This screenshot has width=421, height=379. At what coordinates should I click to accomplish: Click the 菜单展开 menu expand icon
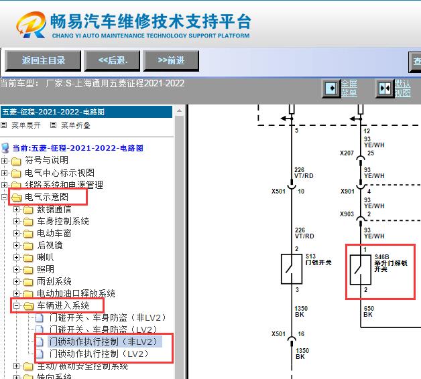pyautogui.click(x=4, y=125)
